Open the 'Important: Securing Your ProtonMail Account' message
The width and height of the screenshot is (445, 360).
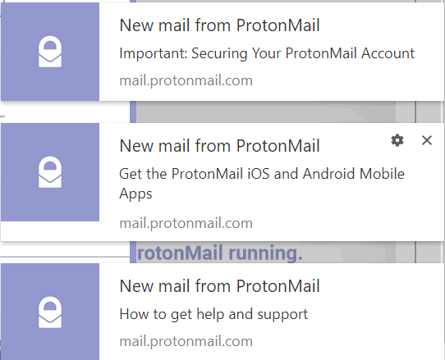coord(267,53)
